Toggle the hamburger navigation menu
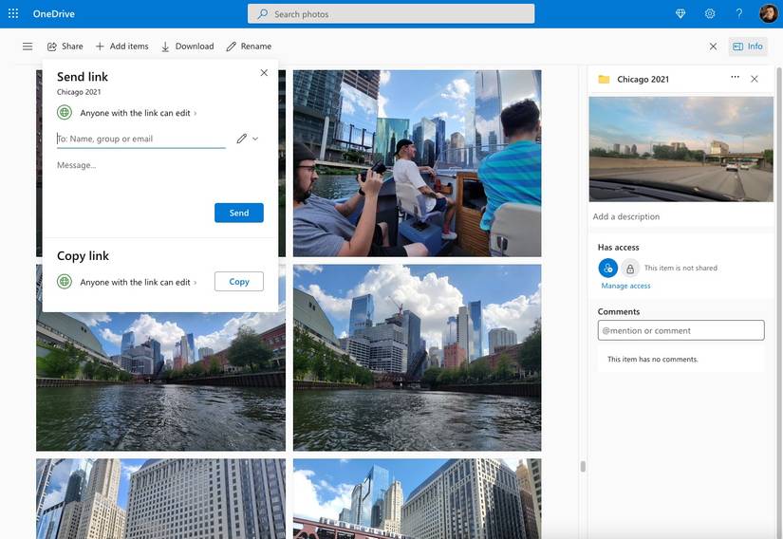 pyautogui.click(x=28, y=46)
